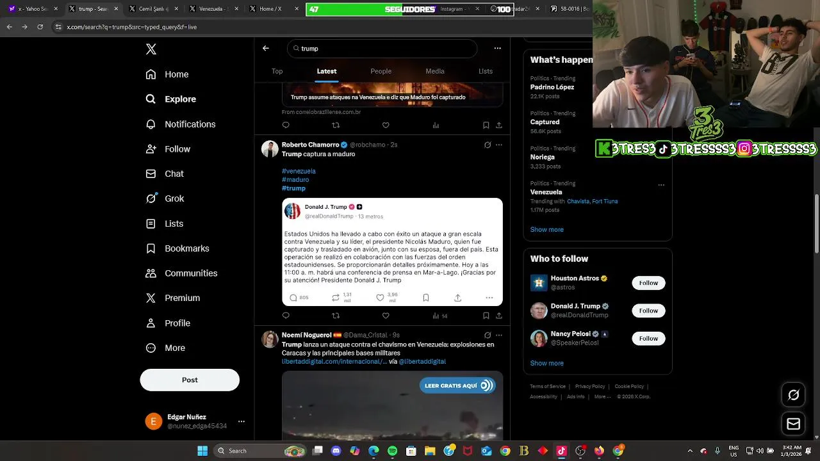
Task: Open more options for Venezuela trend
Action: pyautogui.click(x=661, y=185)
